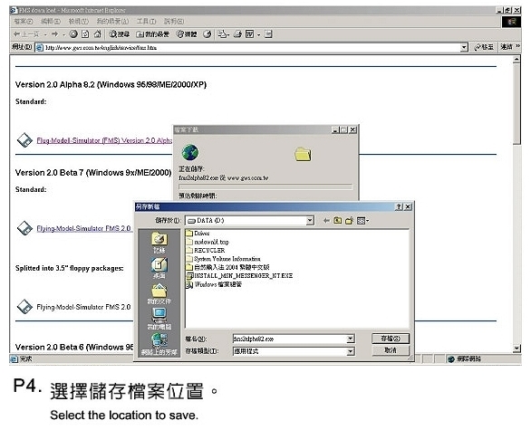The width and height of the screenshot is (531, 430).
Task: Click the Refresh icon in IE toolbar
Action: click(85, 33)
